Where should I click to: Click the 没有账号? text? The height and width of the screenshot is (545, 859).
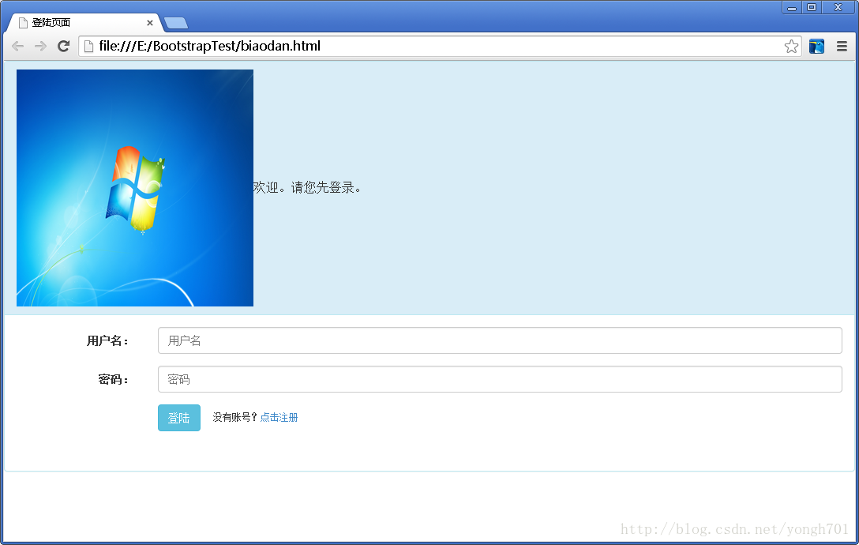pos(235,417)
